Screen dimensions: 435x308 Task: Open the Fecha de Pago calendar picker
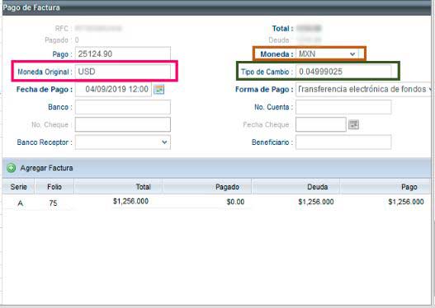(159, 90)
